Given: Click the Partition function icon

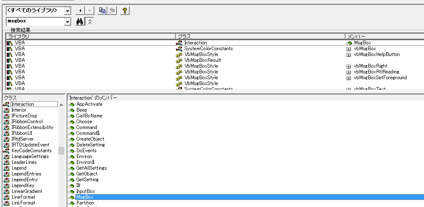Looking at the screenshot, I should [71, 203].
